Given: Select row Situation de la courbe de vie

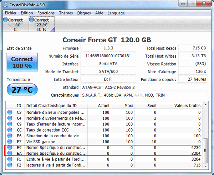Looking at the screenshot, I should (104, 136).
